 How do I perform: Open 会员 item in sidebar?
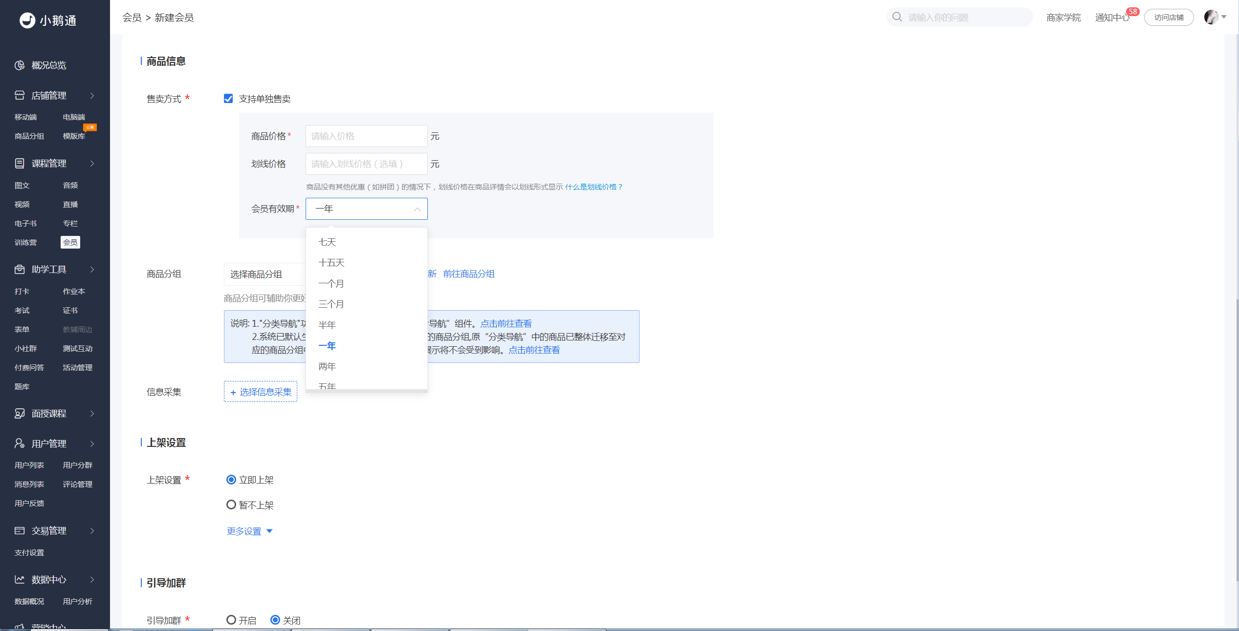(70, 242)
